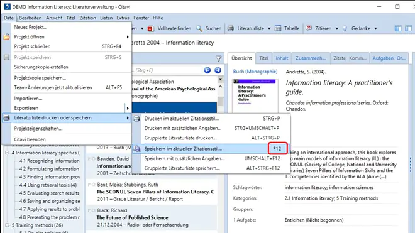Viewport: 415px width, 233px height.
Task: Choose Gruppierte Literaturliste drucken
Action: pos(211,138)
